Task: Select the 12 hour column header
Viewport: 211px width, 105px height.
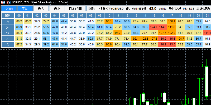Action: tap(127, 16)
